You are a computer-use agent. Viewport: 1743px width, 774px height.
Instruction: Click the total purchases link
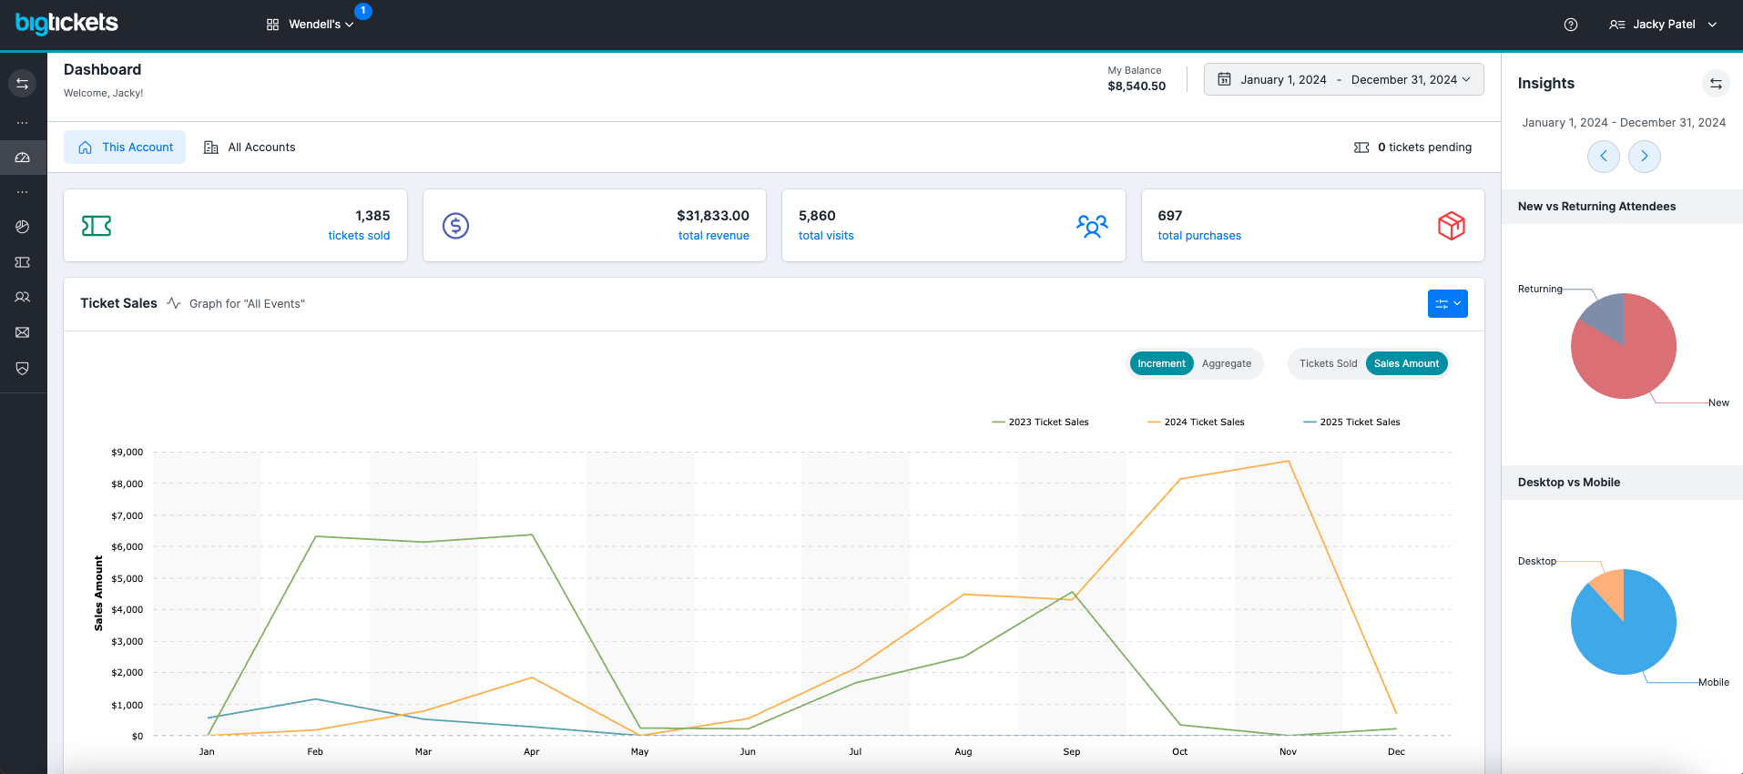click(x=1199, y=236)
